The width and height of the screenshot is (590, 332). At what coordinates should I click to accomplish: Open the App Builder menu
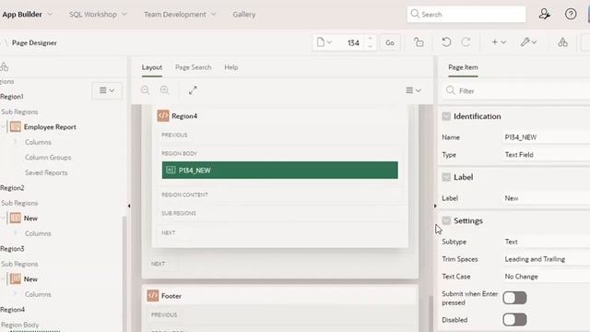point(27,15)
